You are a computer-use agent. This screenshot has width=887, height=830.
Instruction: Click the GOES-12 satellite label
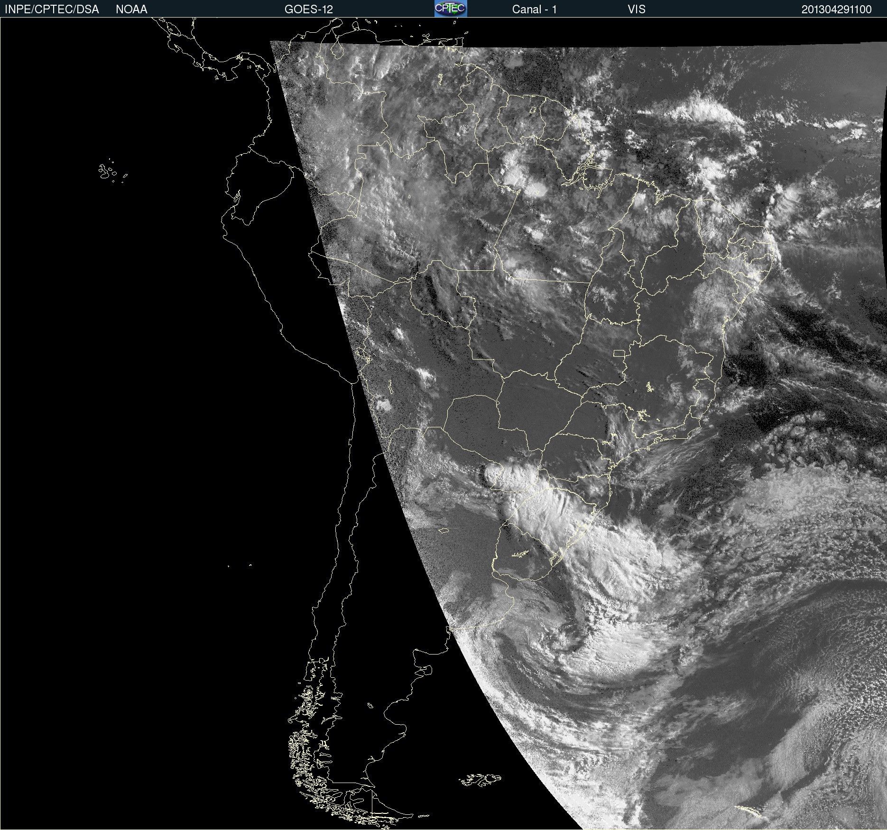click(x=309, y=9)
